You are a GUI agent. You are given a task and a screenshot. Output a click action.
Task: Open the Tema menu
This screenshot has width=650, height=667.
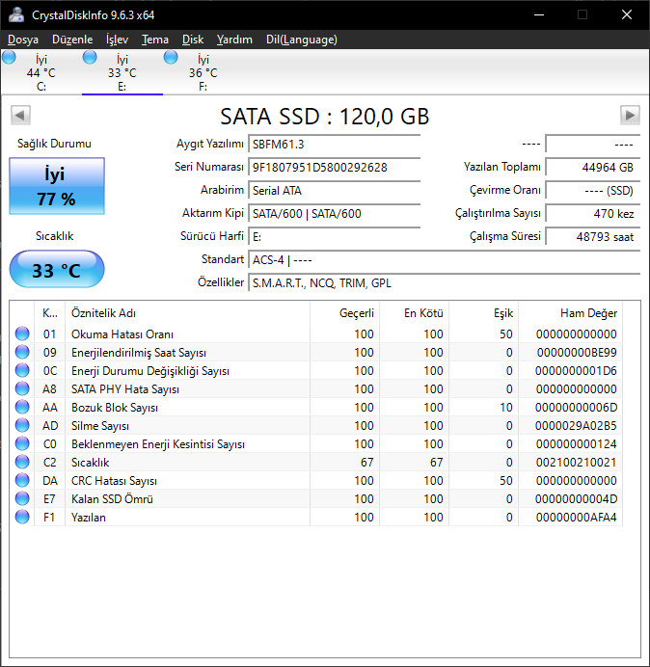click(155, 40)
